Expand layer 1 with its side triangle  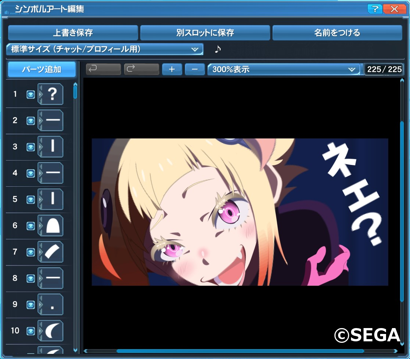pos(40,94)
